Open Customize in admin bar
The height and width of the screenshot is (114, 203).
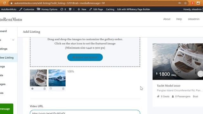27,9
